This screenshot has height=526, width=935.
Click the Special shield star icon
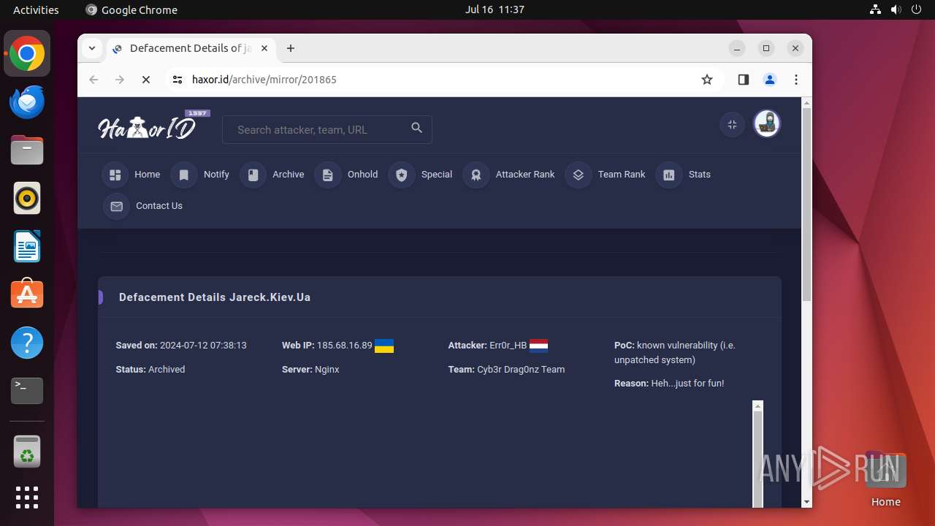click(x=401, y=175)
